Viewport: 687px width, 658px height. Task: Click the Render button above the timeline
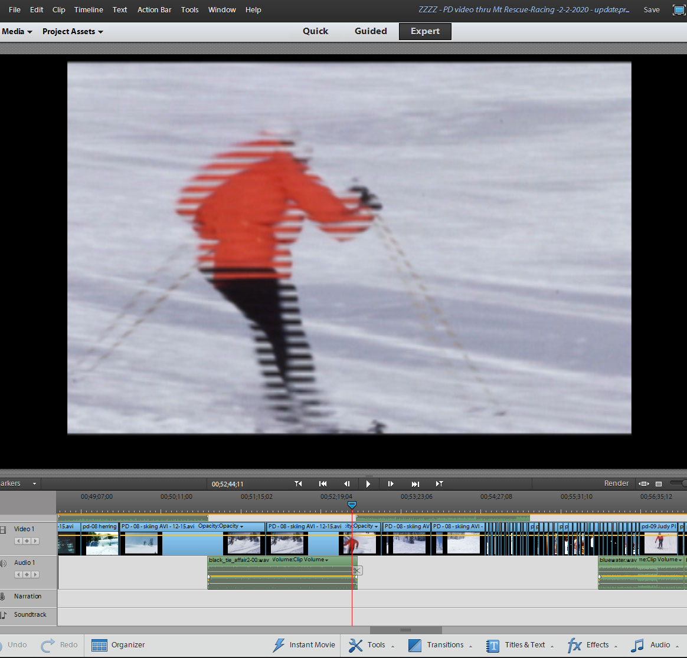tap(616, 483)
